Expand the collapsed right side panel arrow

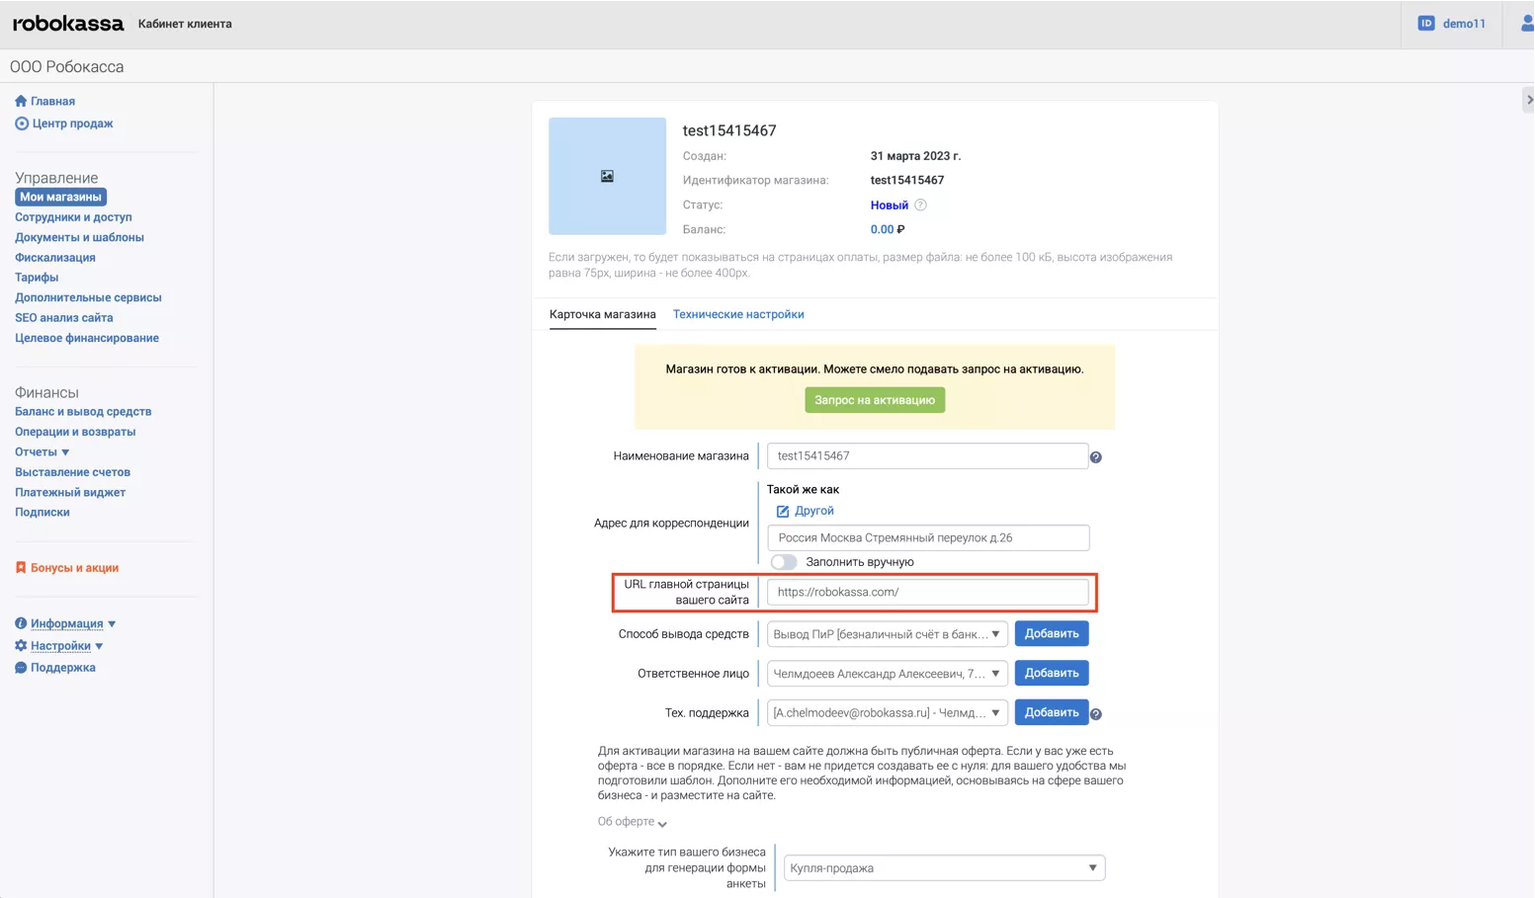pyautogui.click(x=1529, y=100)
